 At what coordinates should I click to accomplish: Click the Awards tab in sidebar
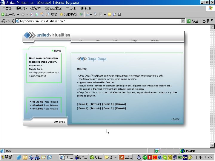click(x=59, y=122)
